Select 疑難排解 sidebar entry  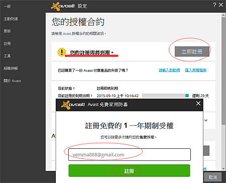point(11,68)
